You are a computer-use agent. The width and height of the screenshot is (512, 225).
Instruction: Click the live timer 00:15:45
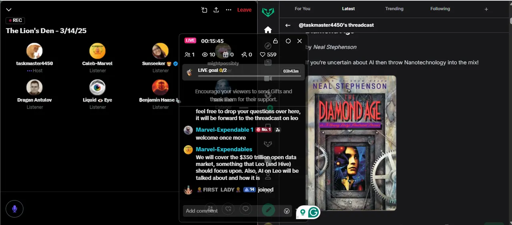[x=212, y=41]
